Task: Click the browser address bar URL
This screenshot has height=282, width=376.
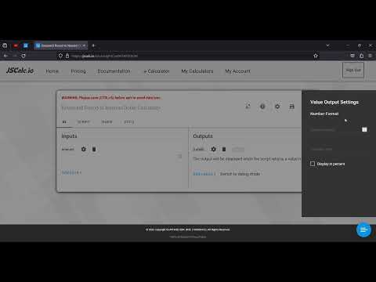Action: [104, 56]
